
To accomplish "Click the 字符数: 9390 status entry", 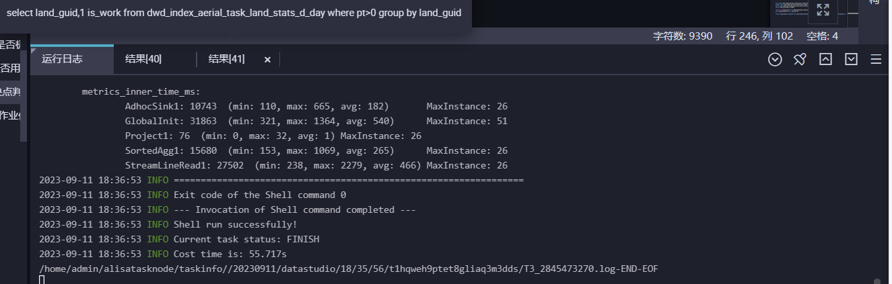I will 683,36.
